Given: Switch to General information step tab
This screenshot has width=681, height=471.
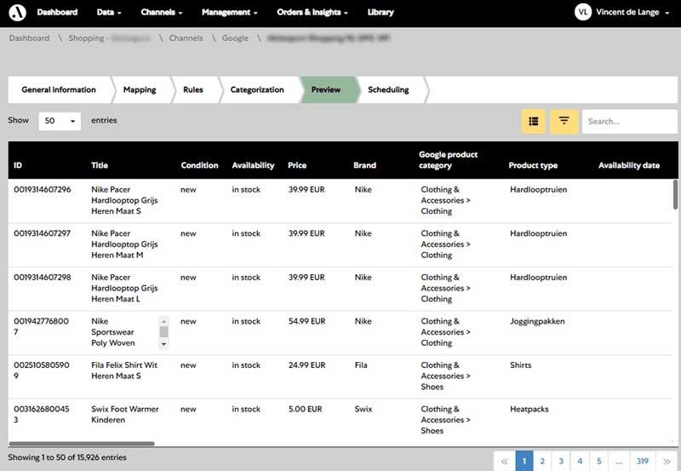Looking at the screenshot, I should [x=59, y=89].
